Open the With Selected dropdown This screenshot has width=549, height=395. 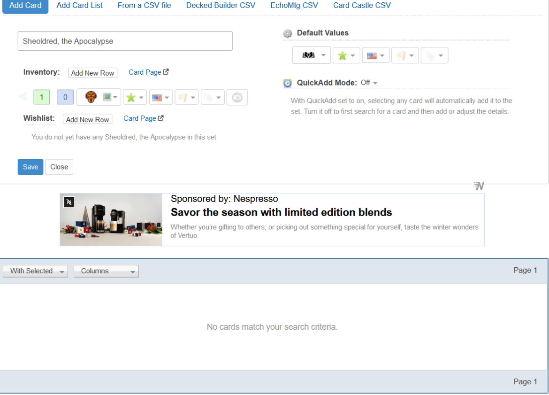(35, 271)
